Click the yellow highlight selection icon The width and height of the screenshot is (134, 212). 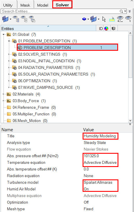click(112, 19)
